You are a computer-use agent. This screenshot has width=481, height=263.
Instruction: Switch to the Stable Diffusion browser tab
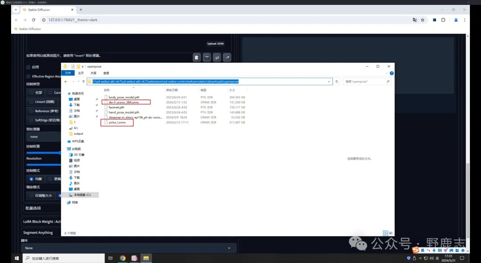pyautogui.click(x=48, y=10)
